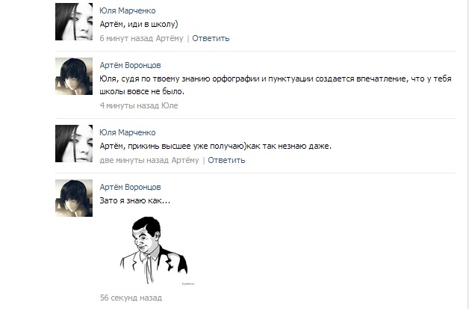This screenshot has width=469, height=311.
Task: Click 'Артёму' next to 'две минуты назад'
Action: [x=185, y=160]
